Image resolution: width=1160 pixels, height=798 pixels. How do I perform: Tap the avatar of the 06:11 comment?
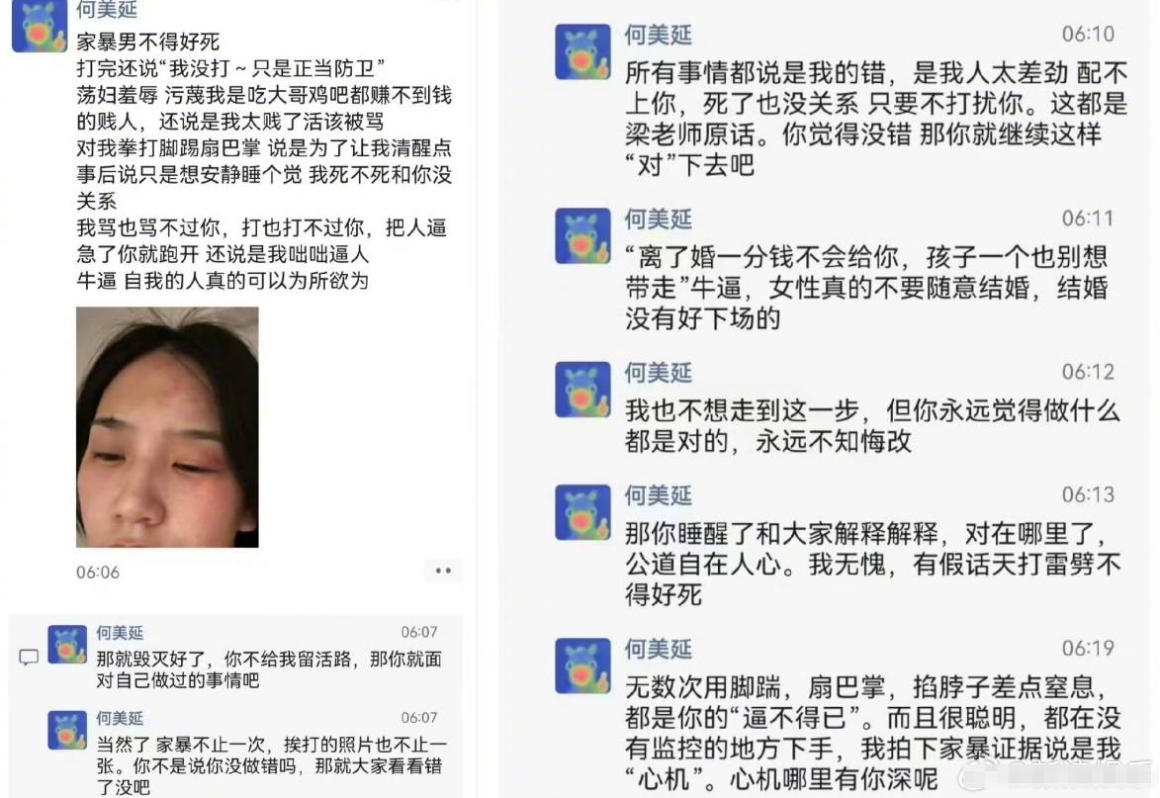(582, 236)
